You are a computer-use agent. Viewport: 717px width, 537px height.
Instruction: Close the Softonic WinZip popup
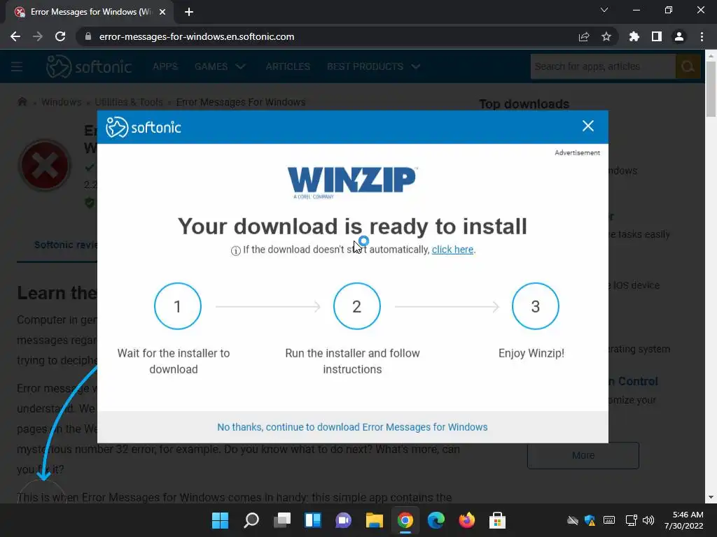[x=587, y=126]
